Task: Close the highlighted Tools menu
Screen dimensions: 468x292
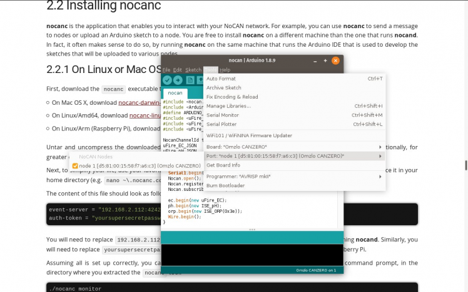Action: pyautogui.click(x=211, y=70)
